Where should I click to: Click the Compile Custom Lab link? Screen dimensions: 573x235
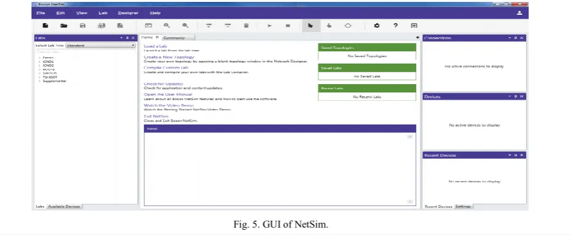pos(167,67)
